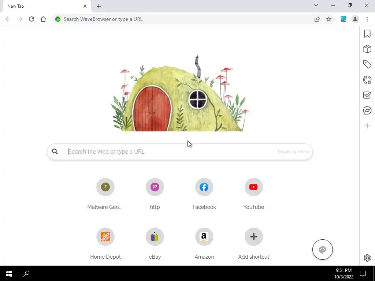The image size is (375, 281).
Task: Click the back navigation arrow
Action: coord(8,19)
